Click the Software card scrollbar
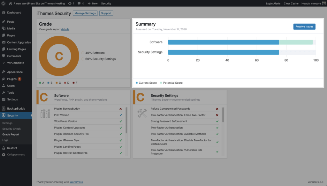This screenshot has width=327, height=186. [126, 120]
